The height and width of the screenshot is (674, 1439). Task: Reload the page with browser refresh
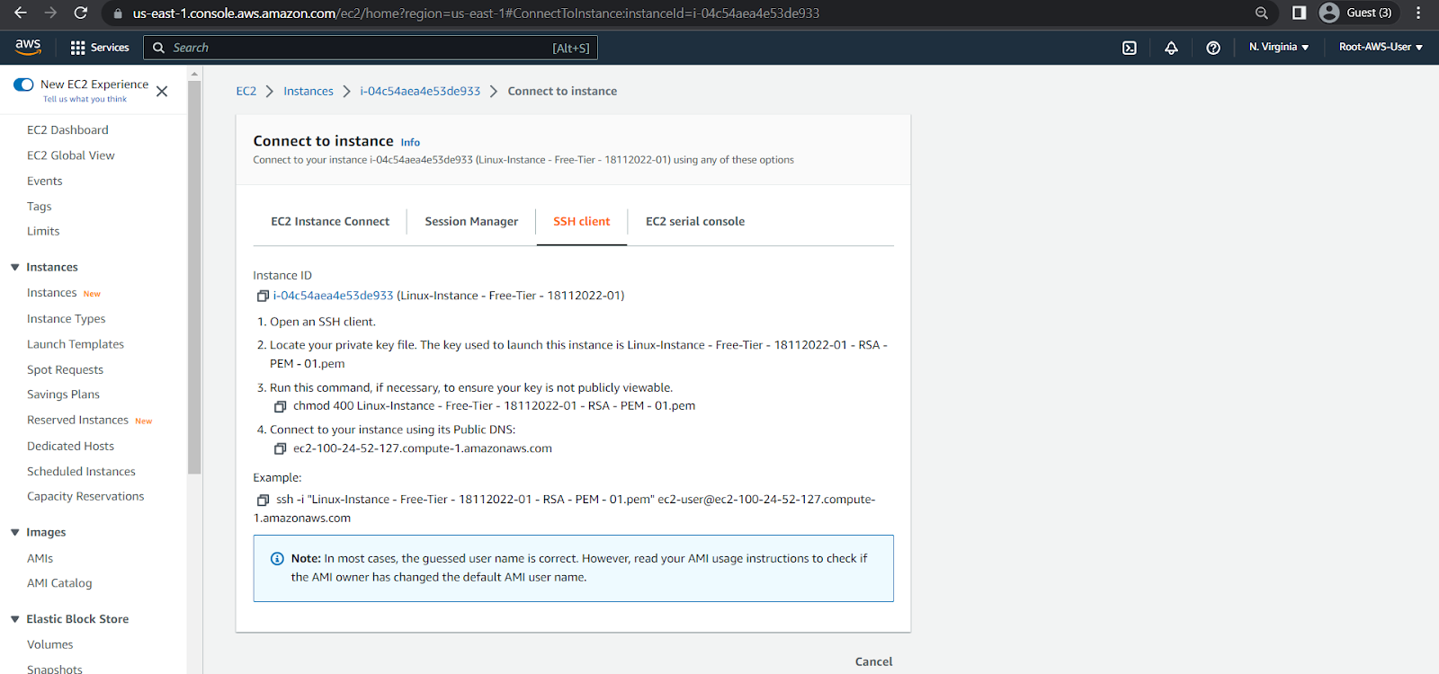click(81, 13)
